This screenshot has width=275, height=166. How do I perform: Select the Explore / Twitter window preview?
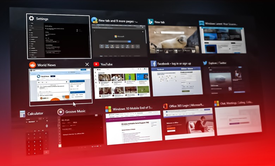click(x=228, y=80)
